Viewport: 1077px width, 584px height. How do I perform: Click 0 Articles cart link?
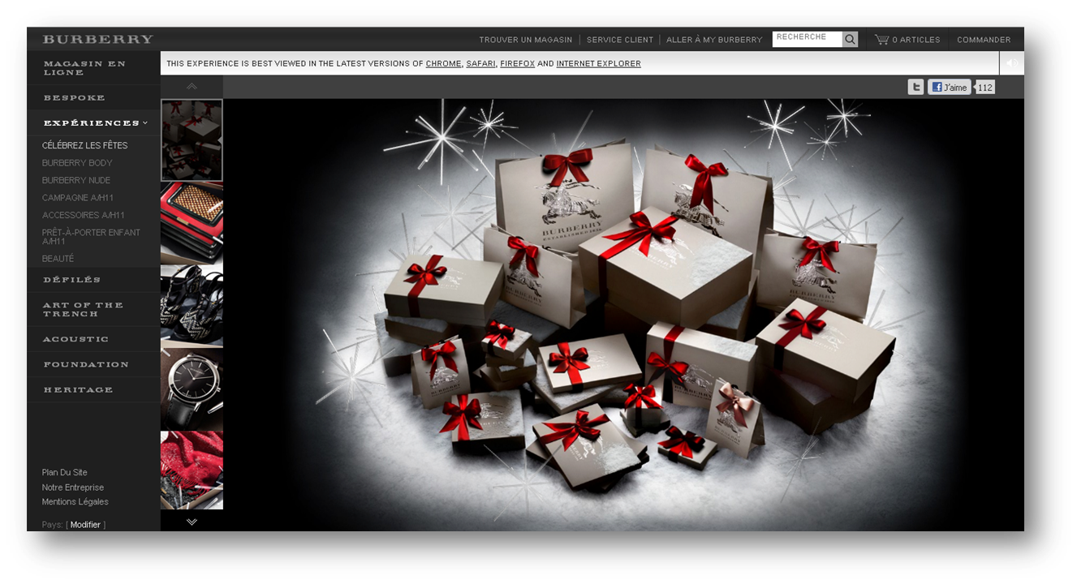915,40
